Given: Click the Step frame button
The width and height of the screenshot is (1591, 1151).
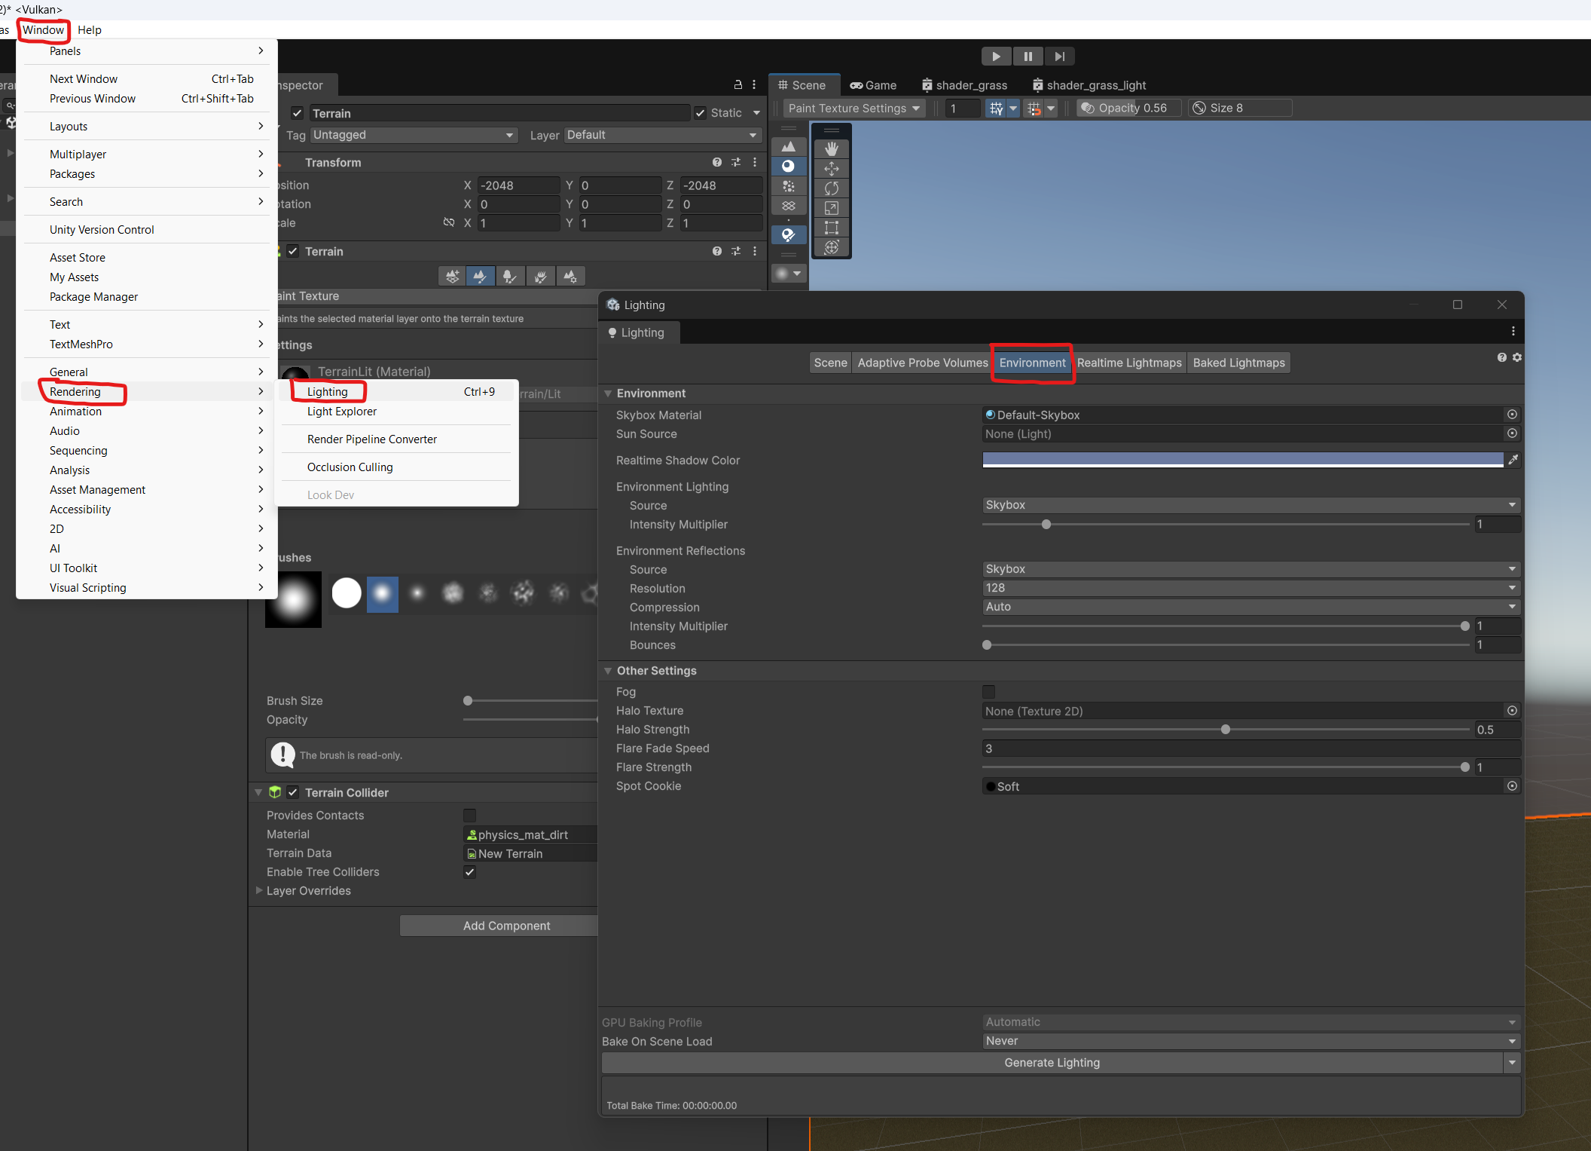Looking at the screenshot, I should tap(1059, 57).
